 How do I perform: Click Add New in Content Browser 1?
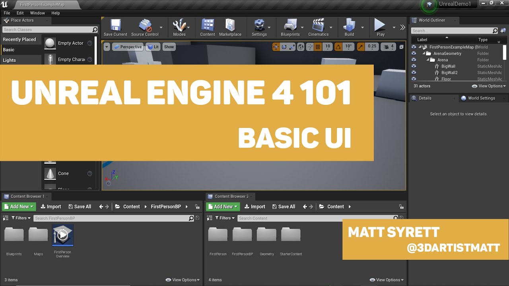pyautogui.click(x=19, y=207)
